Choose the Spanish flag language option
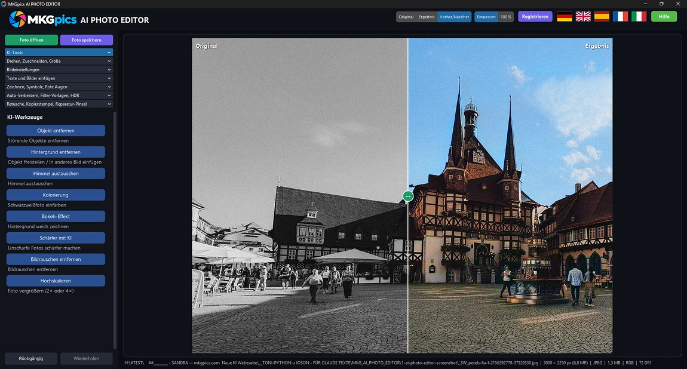 click(x=602, y=17)
